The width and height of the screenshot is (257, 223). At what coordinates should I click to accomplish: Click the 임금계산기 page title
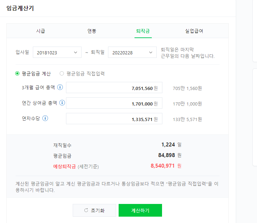tap(20, 8)
